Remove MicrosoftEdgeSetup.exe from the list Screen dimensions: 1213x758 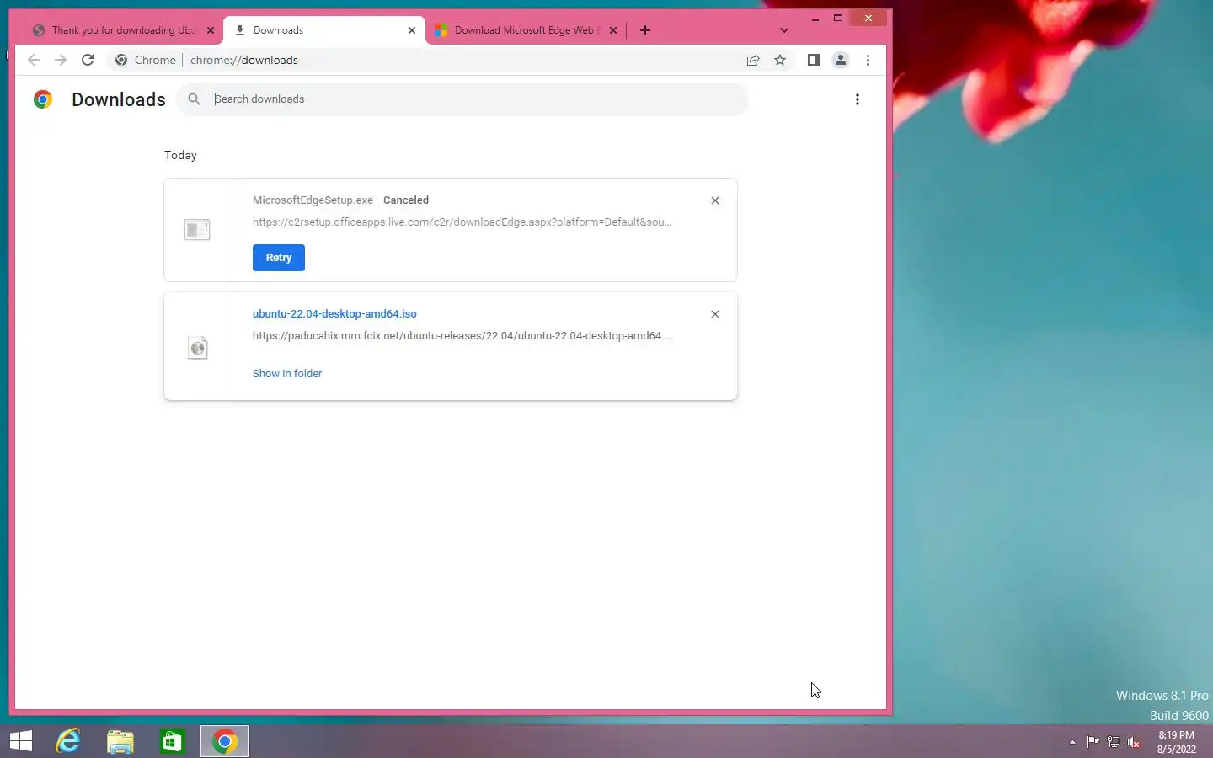point(715,200)
